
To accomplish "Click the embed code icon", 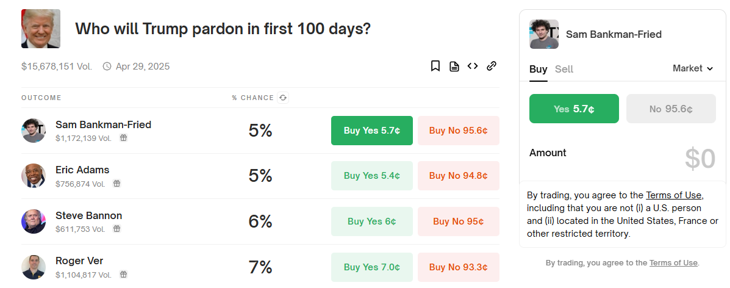I will (473, 66).
